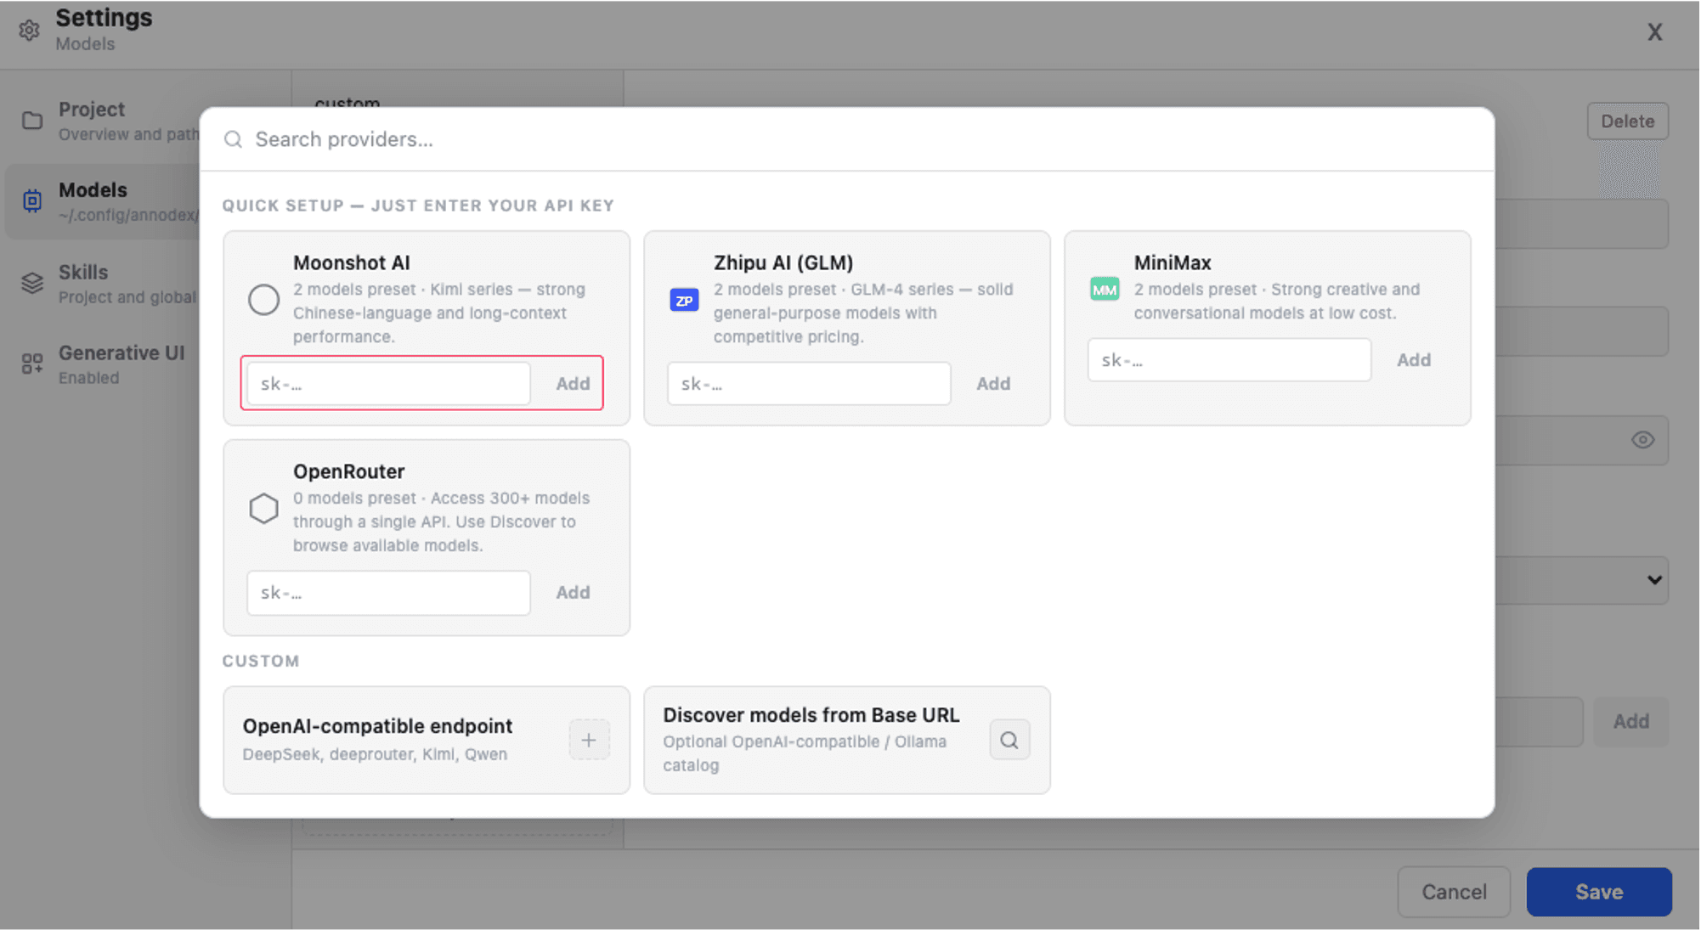Screen dimensions: 1701x930
Task: Click the Settings gear icon in header
Action: (29, 31)
